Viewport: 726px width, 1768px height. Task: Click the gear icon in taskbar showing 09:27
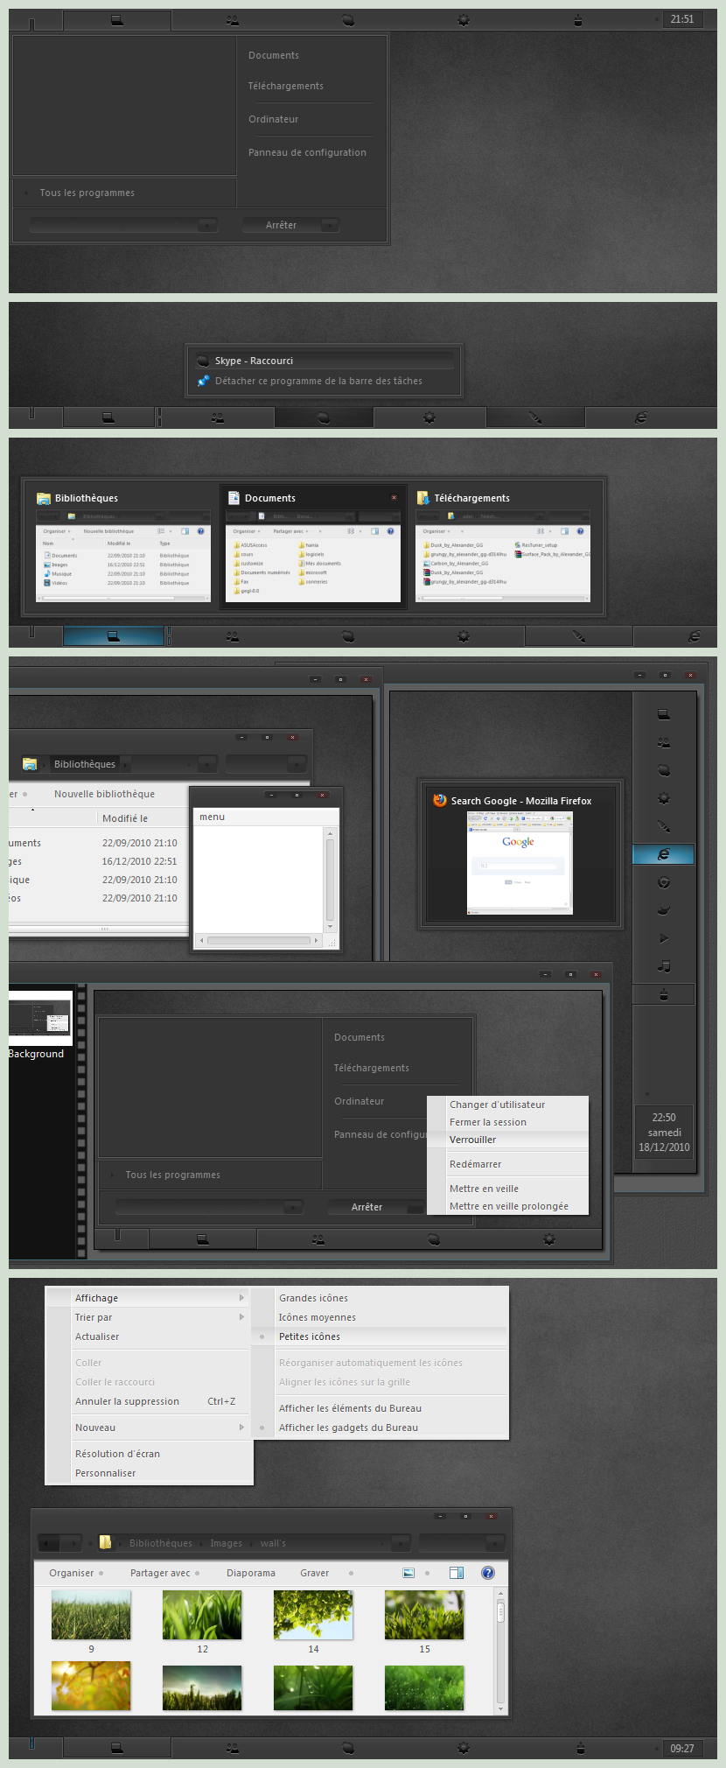[464, 1748]
